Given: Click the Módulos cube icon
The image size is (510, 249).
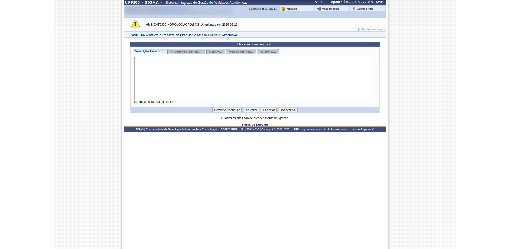Looking at the screenshot, I should (x=283, y=9).
